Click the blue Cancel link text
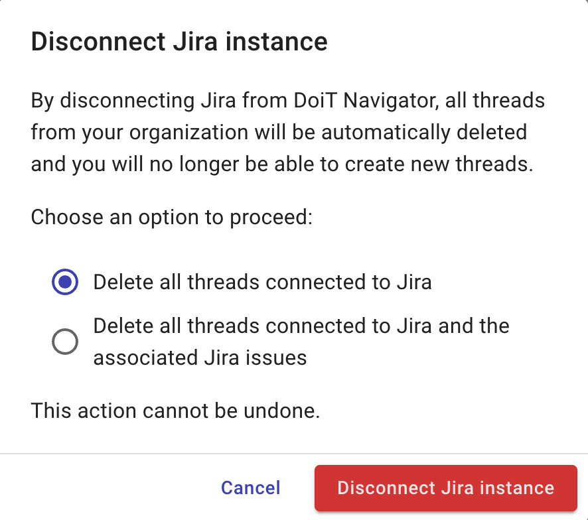 (250, 487)
